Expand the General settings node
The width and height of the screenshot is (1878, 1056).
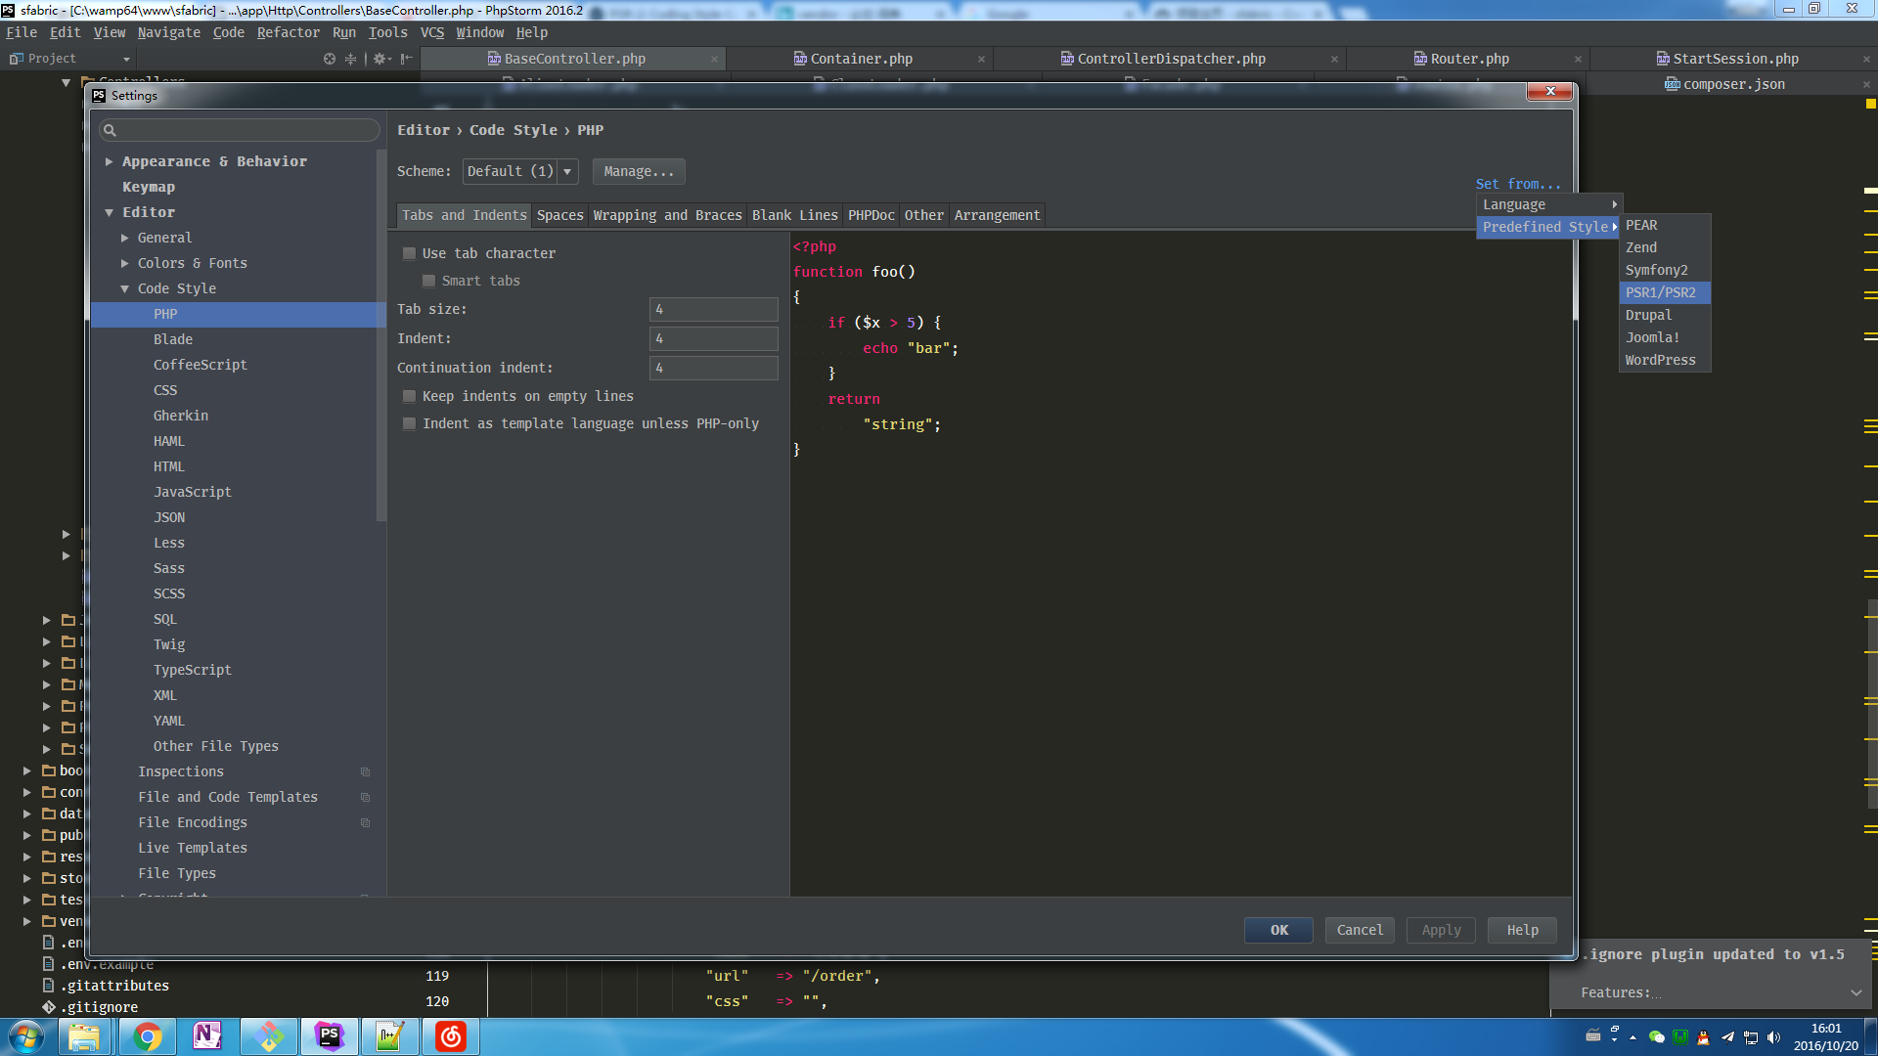pos(125,238)
